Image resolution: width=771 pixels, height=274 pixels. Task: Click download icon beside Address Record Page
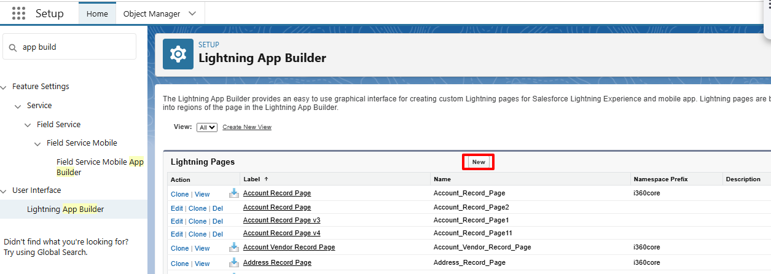(234, 262)
